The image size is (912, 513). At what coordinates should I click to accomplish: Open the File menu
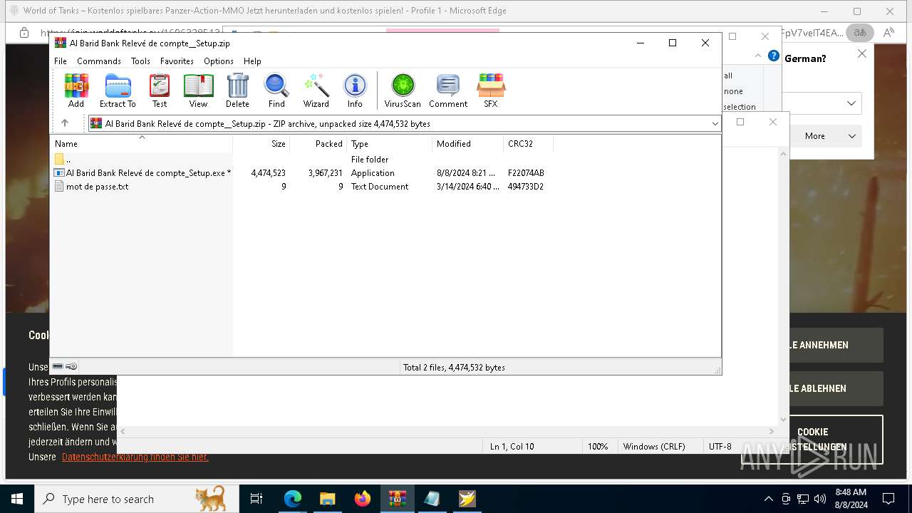61,61
